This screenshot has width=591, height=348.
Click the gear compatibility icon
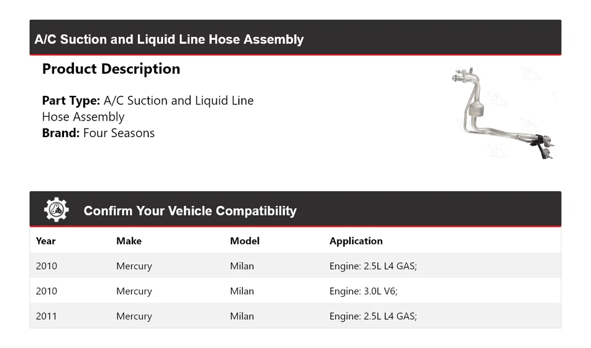tap(56, 210)
